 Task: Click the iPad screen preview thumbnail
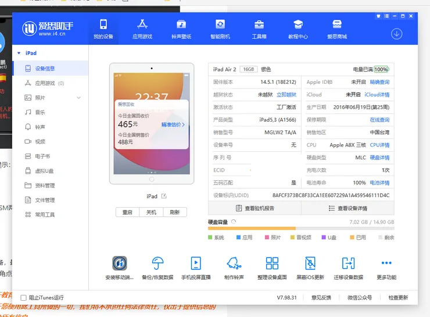point(152,123)
